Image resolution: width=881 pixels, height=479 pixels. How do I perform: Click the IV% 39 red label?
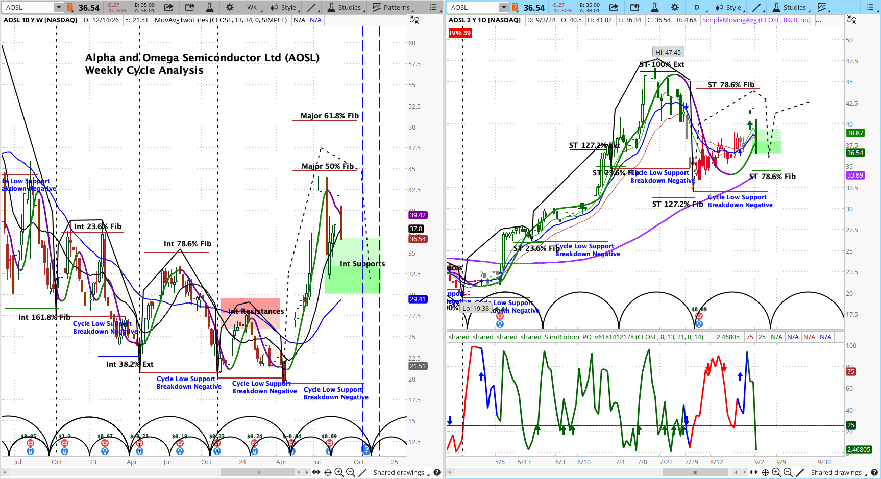click(x=460, y=33)
